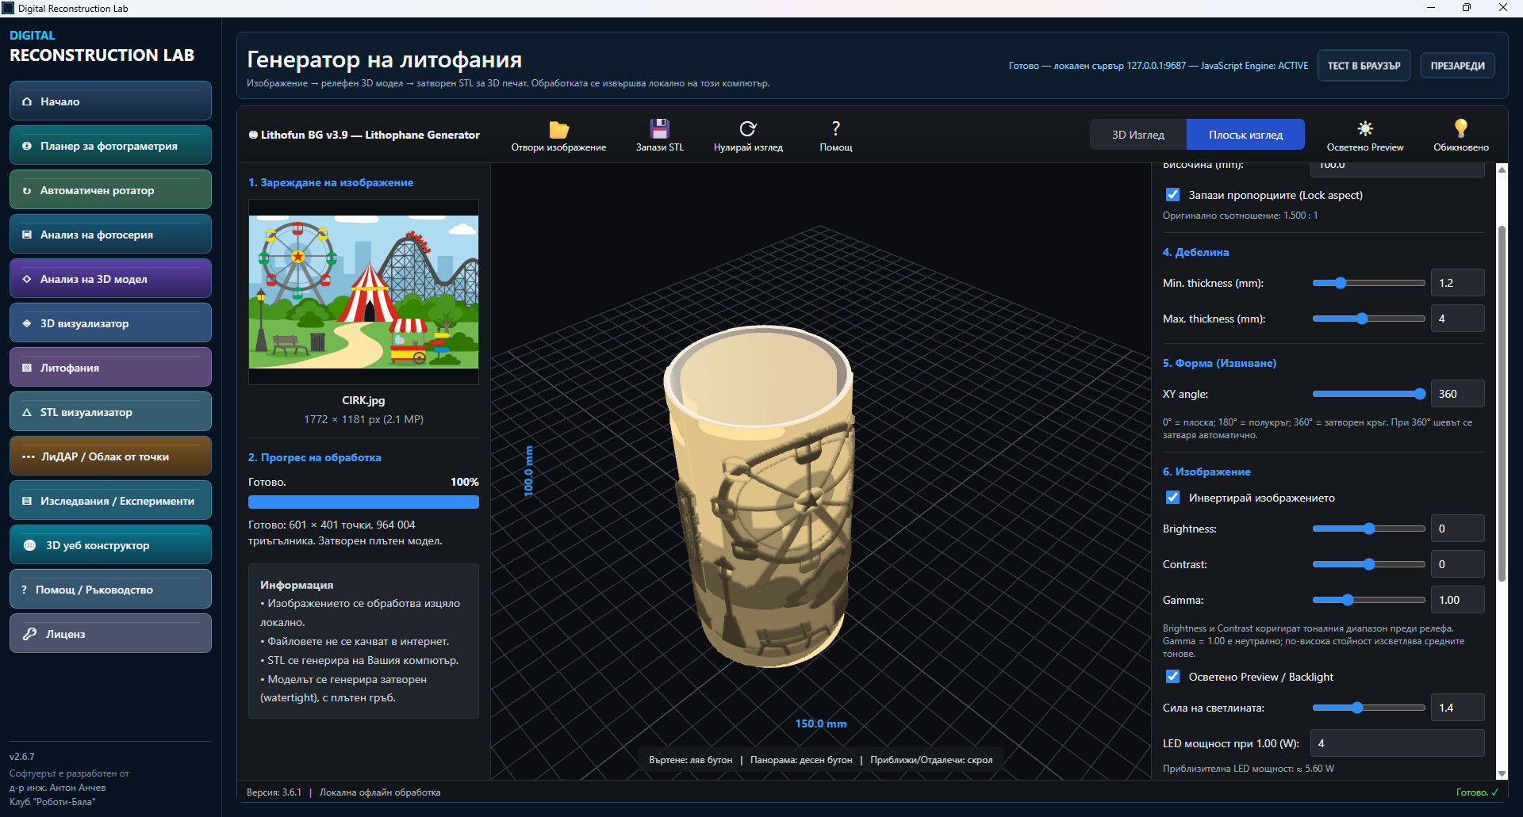Adjust the Brightness slider
1523x817 pixels.
[1368, 529]
